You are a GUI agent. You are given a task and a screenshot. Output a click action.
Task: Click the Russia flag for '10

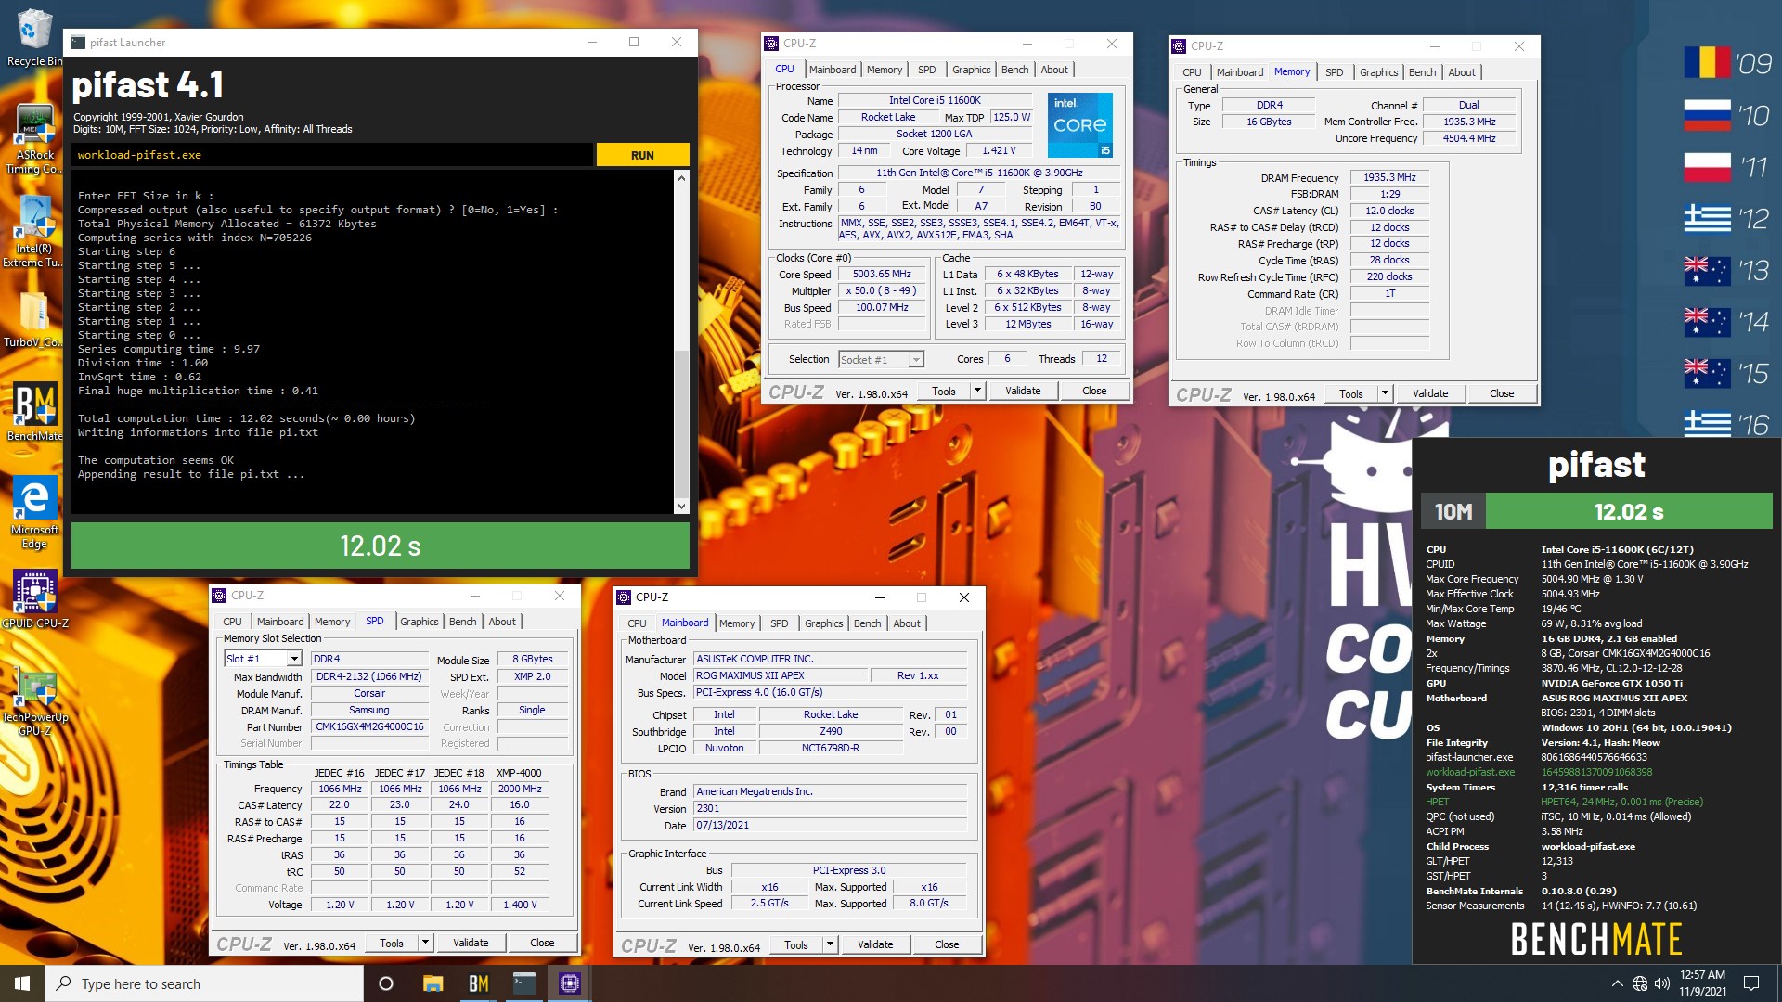pyautogui.click(x=1708, y=115)
